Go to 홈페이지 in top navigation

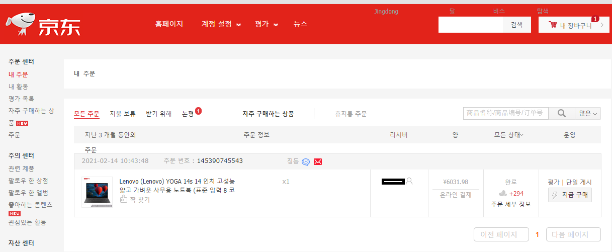(x=169, y=24)
